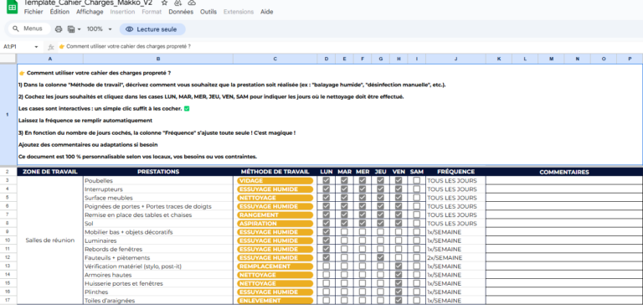Select column A header
The width and height of the screenshot is (643, 305).
tap(50, 59)
